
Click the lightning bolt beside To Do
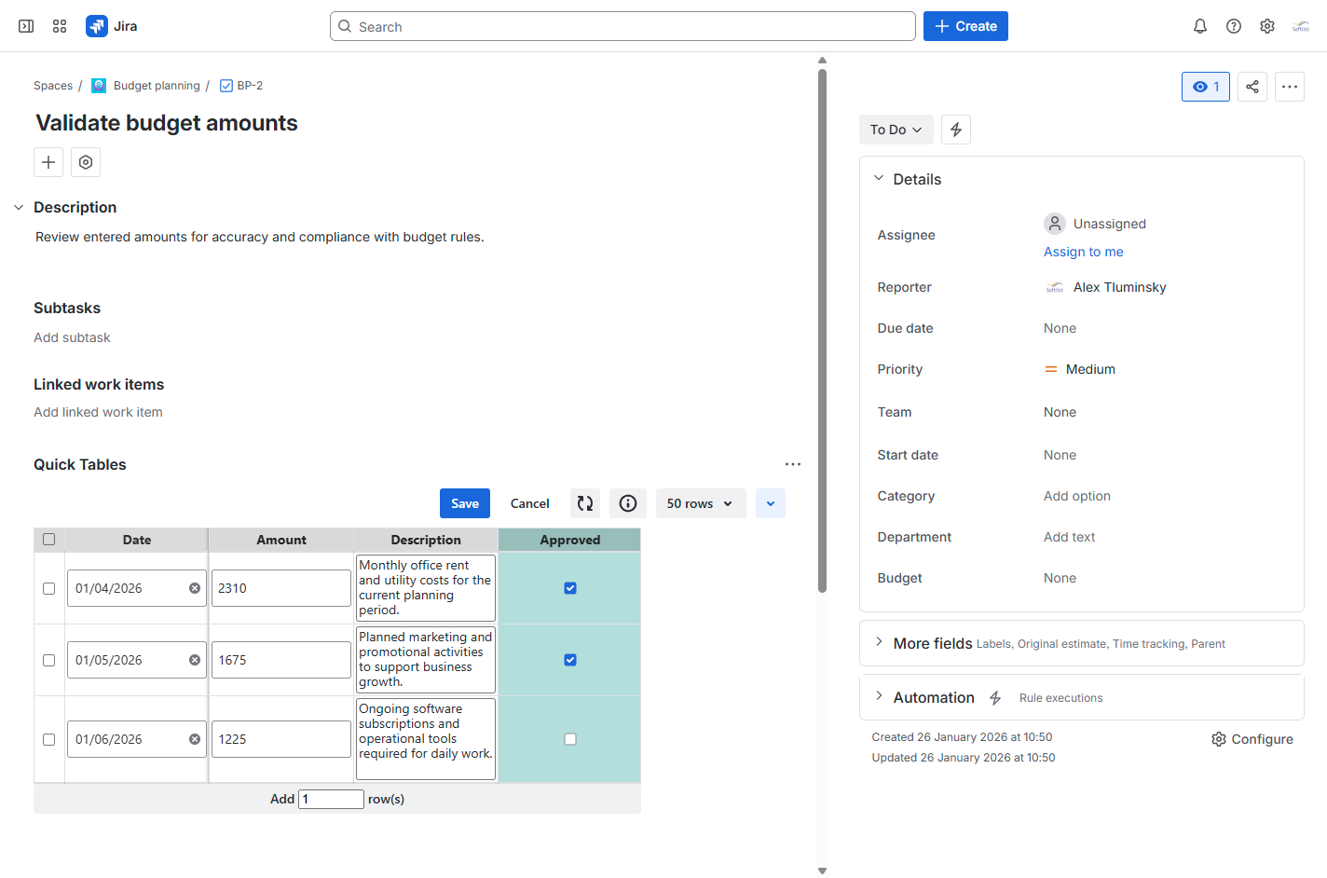(956, 130)
